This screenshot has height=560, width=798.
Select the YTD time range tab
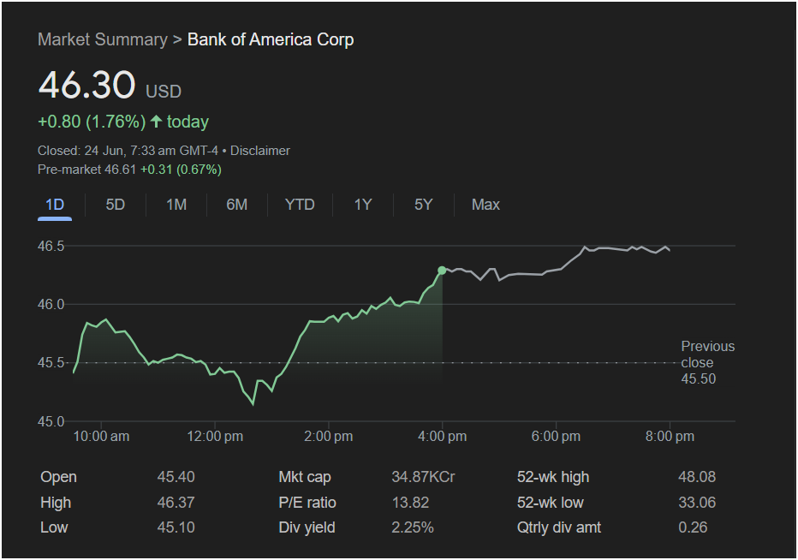pos(300,205)
